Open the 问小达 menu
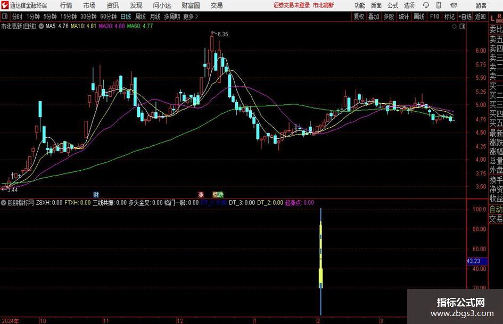The image size is (503, 324). click(x=162, y=5)
